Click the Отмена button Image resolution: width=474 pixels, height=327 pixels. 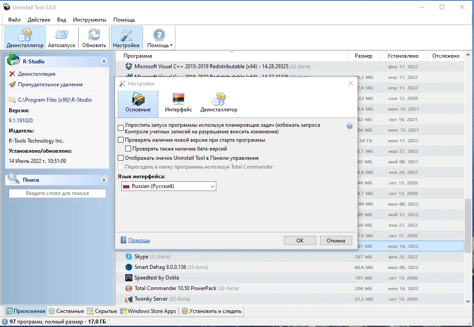pos(336,240)
